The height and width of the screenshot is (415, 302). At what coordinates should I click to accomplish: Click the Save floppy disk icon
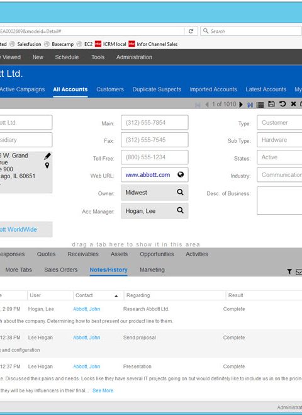click(x=271, y=104)
